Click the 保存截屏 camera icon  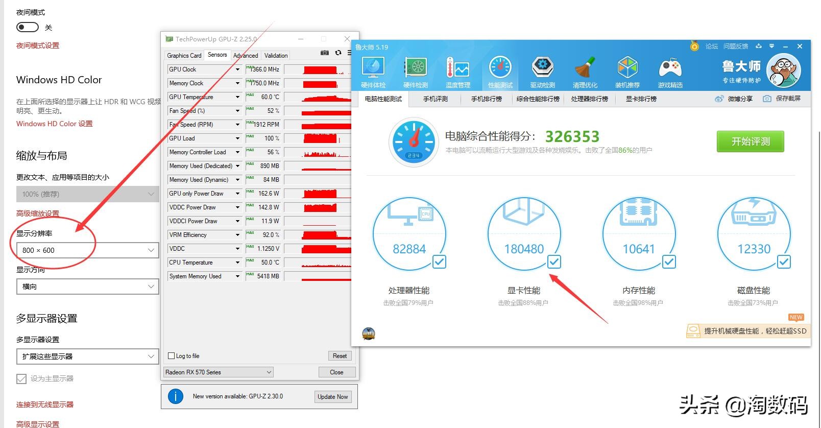pos(767,99)
